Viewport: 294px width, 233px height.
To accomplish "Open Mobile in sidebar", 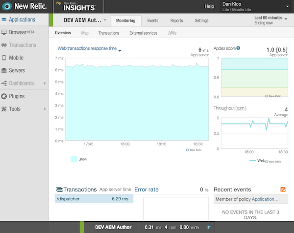I will 16,58.
